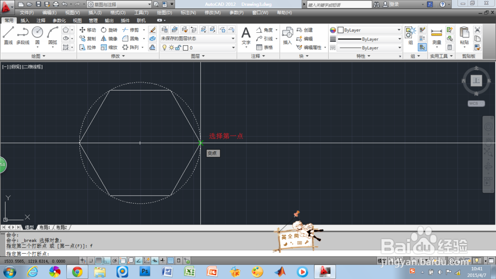The width and height of the screenshot is (496, 279).
Task: Click the Copy (复制) tool
Action: tap(88, 39)
